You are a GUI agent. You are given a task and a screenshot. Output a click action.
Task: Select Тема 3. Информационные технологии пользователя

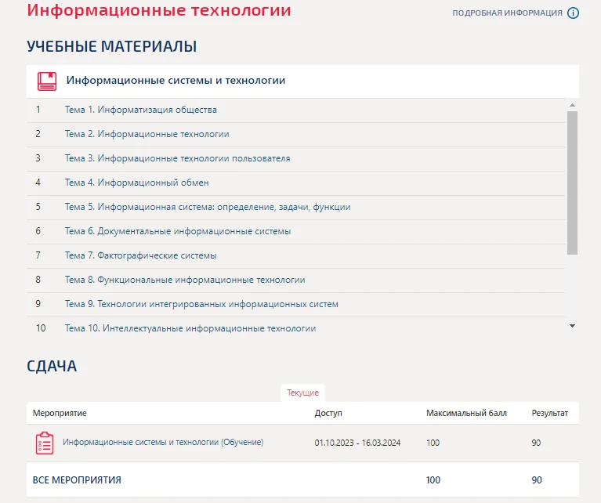click(177, 158)
